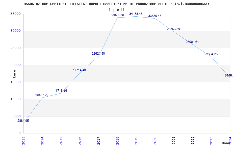Viewport: 233px width, 146px height.
Task: Select the 33656.43 data label
Action: 155,16
